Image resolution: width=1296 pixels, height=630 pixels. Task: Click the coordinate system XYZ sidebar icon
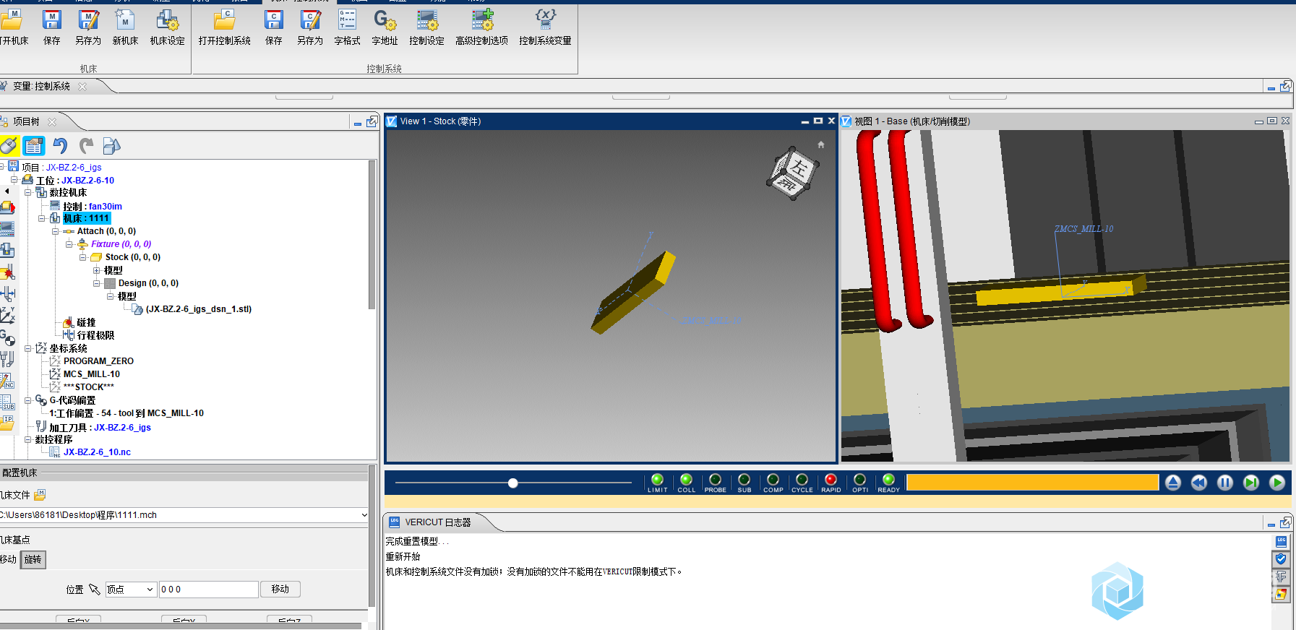[7, 315]
